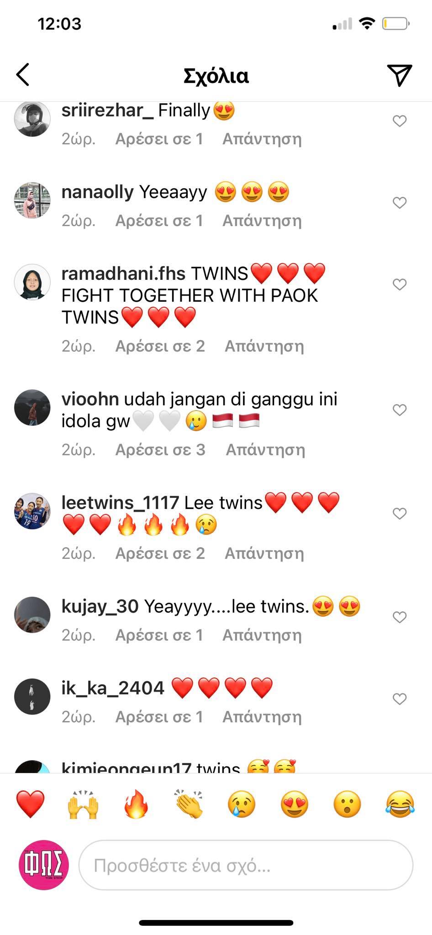The width and height of the screenshot is (432, 935).
Task: Insert the fire quick emoji
Action: pos(136,804)
